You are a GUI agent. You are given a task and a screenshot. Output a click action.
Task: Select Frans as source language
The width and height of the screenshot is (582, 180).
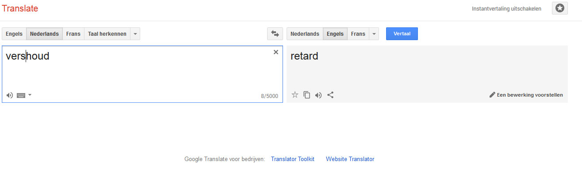[x=73, y=34]
